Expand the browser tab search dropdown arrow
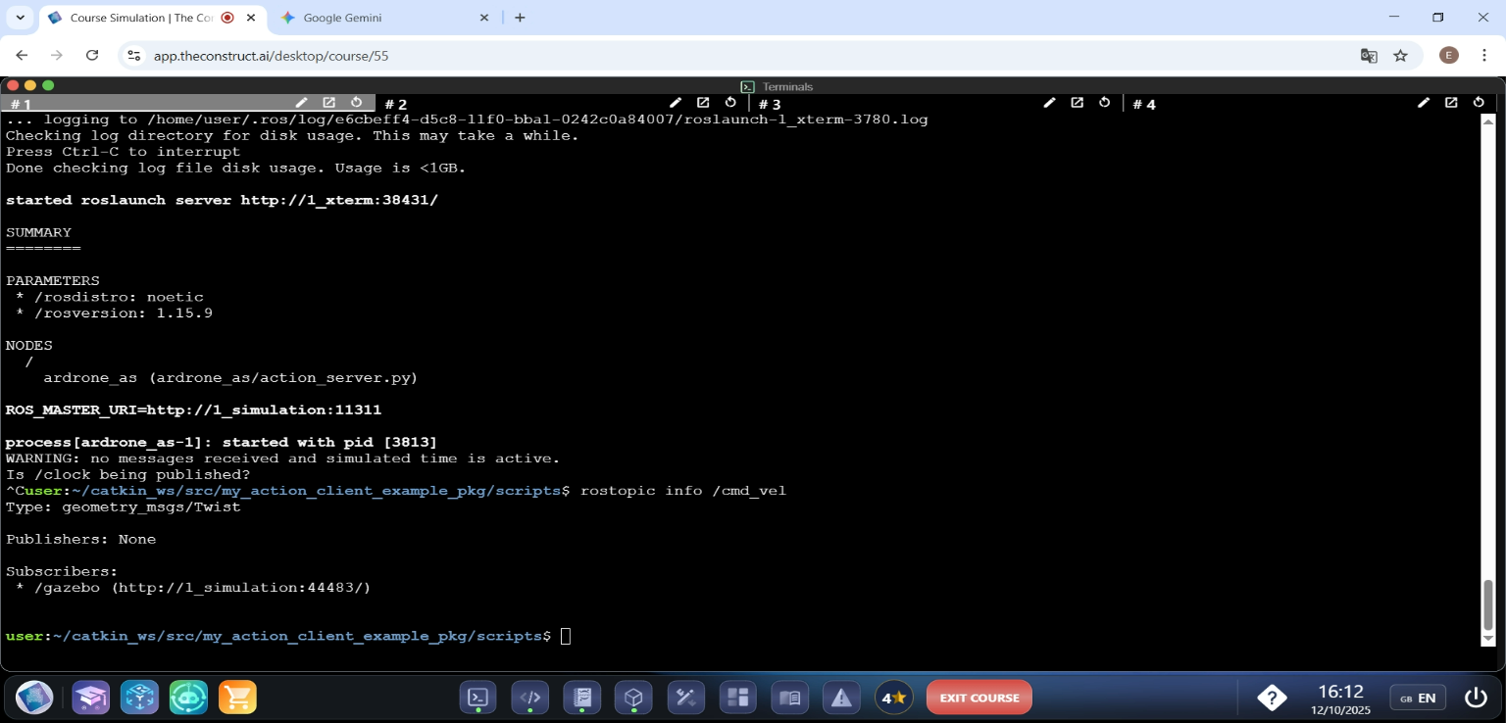 click(x=20, y=18)
